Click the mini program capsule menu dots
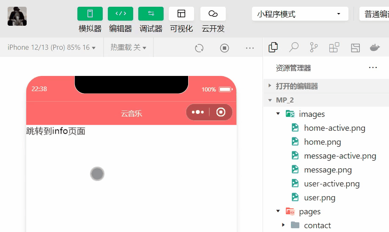Viewport: 389px width, 232px height. (198, 112)
